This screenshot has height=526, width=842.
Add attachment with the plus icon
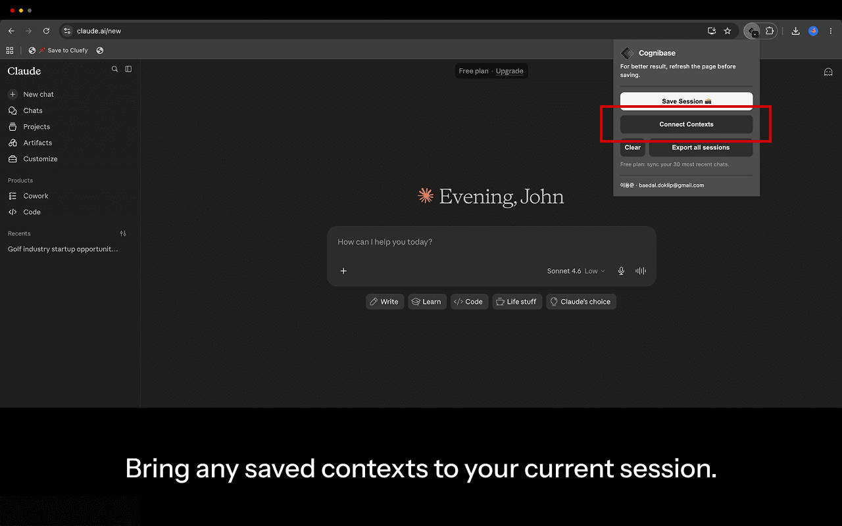pyautogui.click(x=343, y=271)
